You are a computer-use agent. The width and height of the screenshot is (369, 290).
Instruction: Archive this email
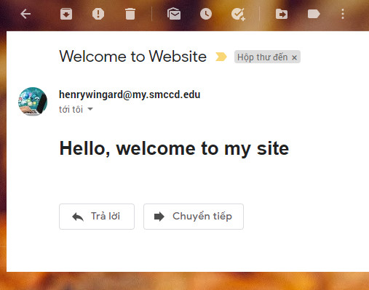66,14
